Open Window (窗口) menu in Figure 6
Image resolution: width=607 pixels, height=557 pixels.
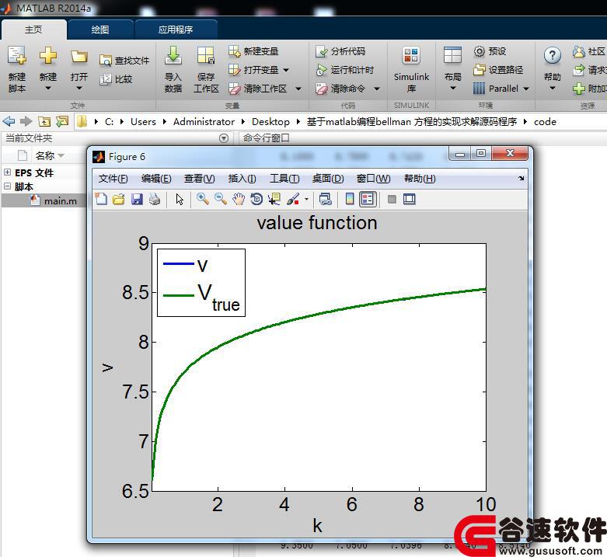point(373,179)
